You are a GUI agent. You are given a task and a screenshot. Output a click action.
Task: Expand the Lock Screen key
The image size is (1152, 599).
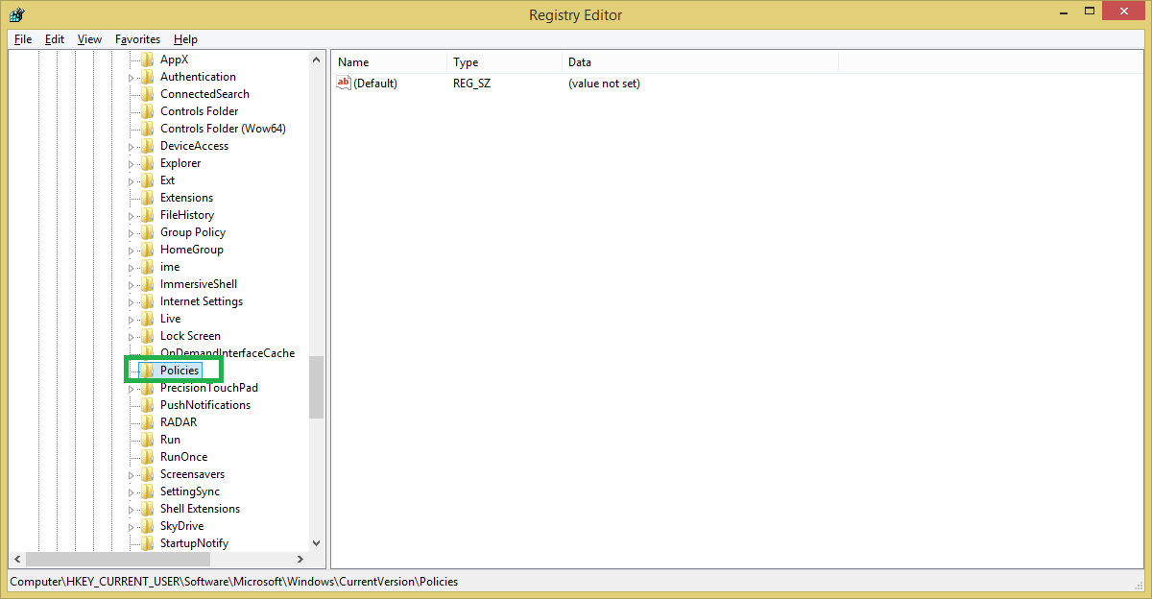click(132, 337)
